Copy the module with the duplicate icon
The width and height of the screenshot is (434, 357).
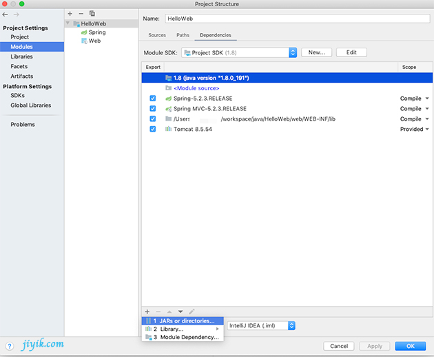92,14
